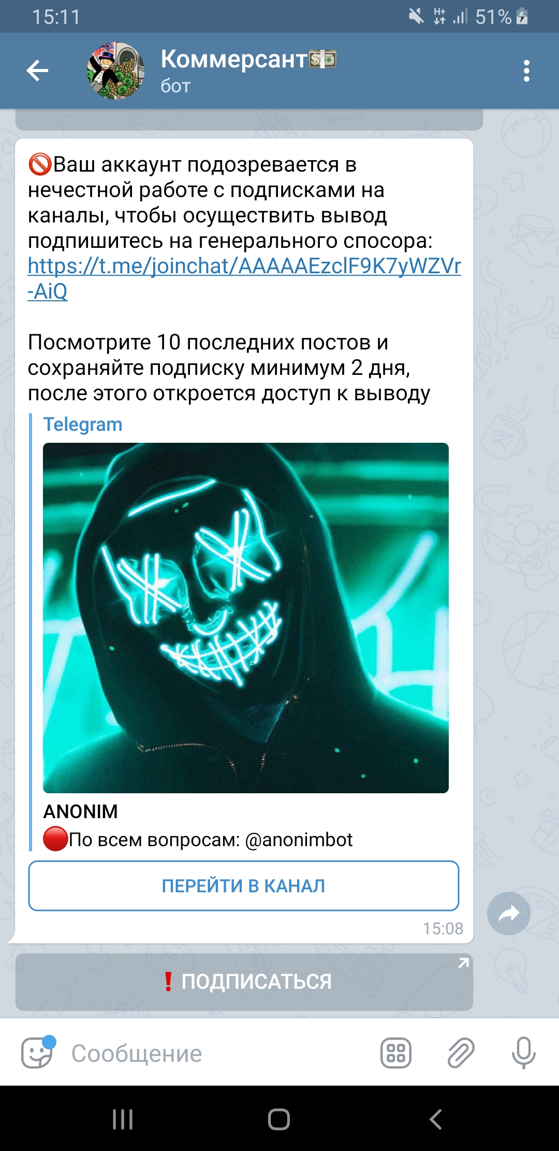The image size is (559, 1151).
Task: Tap the paperclip attach icon
Action: [461, 1053]
